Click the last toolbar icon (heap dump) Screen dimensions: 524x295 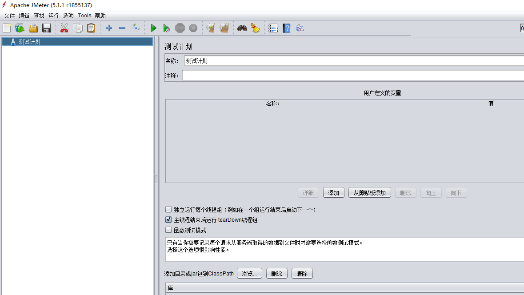pos(300,28)
